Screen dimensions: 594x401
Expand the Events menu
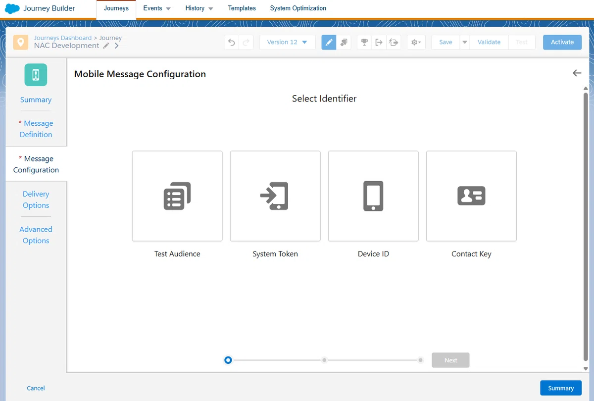[x=157, y=8]
